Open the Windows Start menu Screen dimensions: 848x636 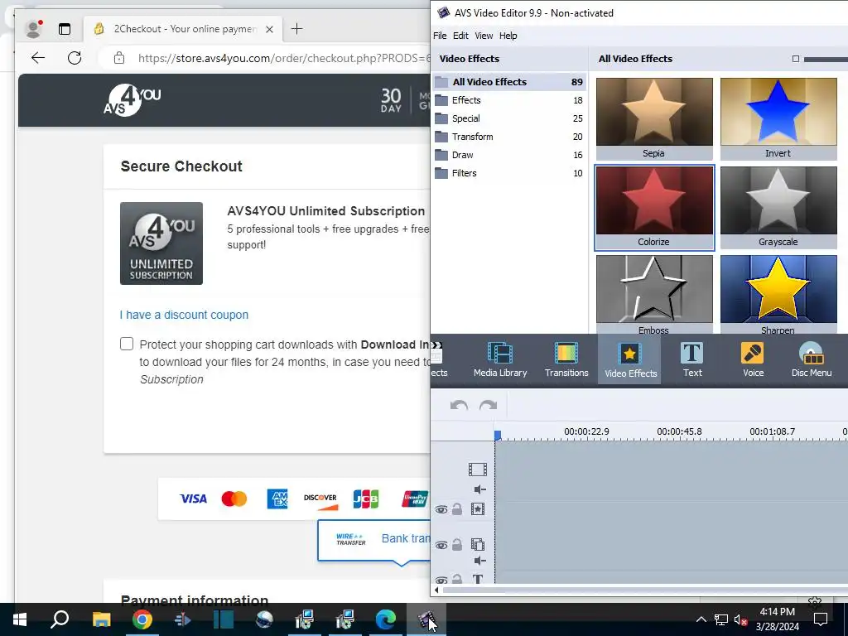coord(20,619)
